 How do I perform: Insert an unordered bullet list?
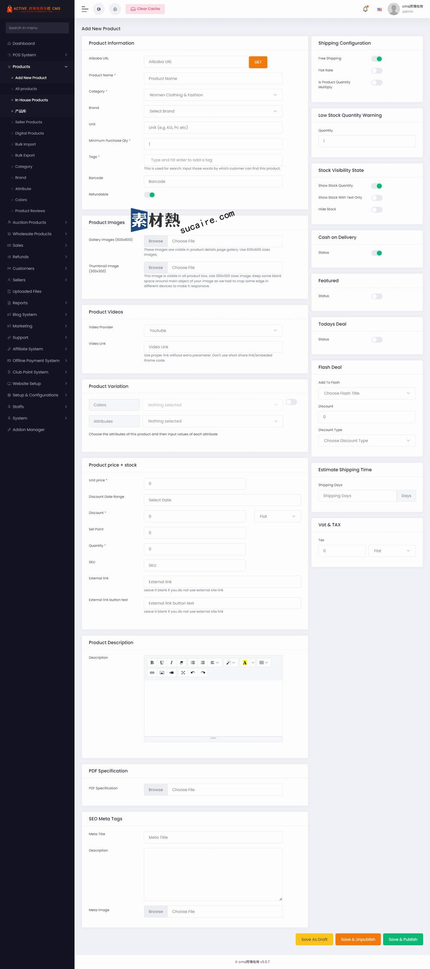pyautogui.click(x=193, y=662)
